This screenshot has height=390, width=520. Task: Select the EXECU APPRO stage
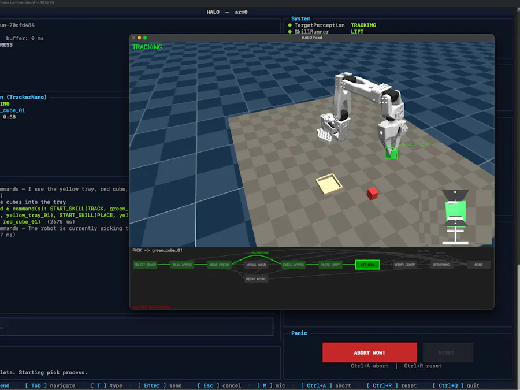pyautogui.click(x=294, y=264)
